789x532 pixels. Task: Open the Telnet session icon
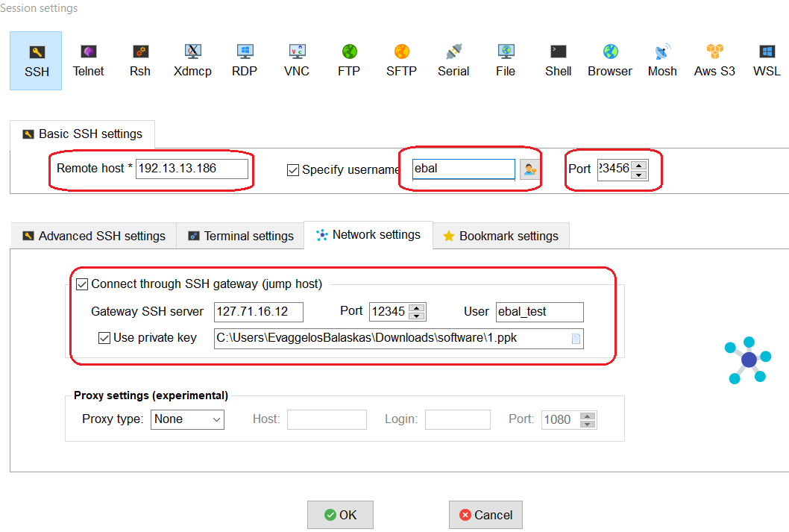(88, 60)
